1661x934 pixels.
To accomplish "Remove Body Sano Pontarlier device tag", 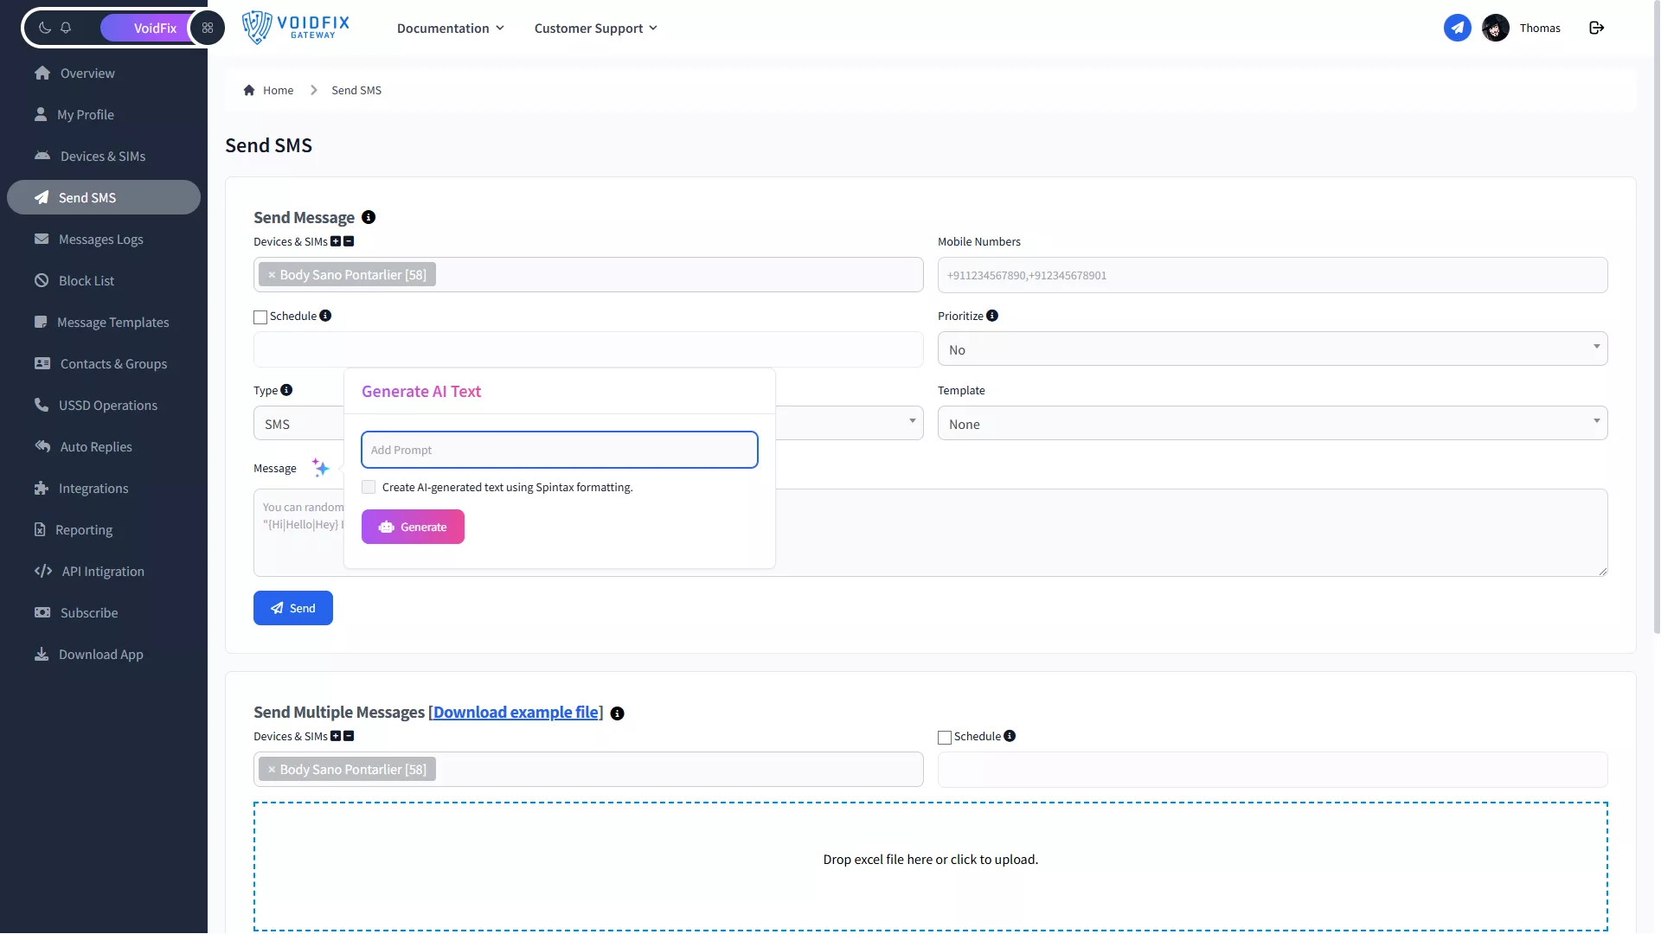I will 272,275.
